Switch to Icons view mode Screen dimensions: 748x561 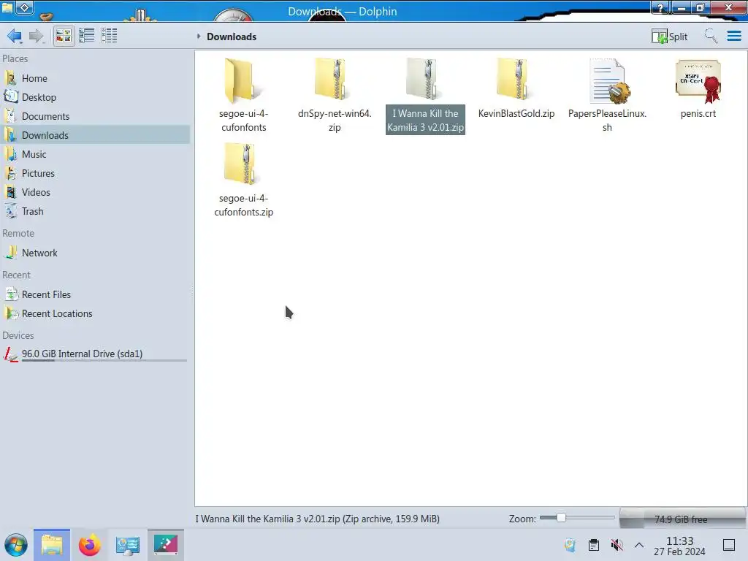pos(64,36)
